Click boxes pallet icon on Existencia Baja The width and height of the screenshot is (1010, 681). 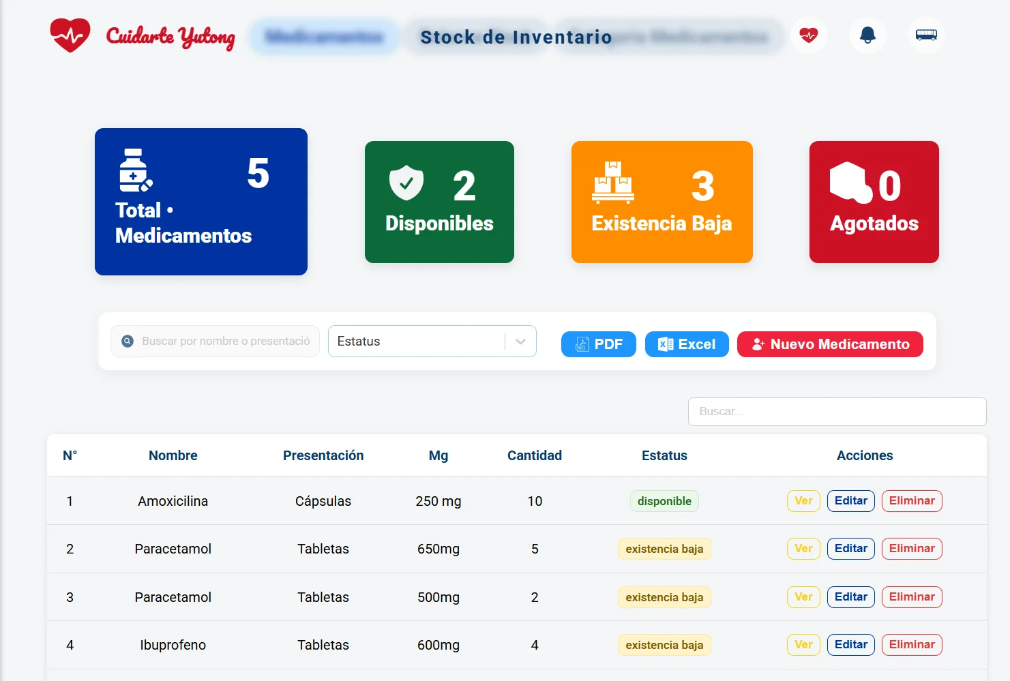coord(613,183)
